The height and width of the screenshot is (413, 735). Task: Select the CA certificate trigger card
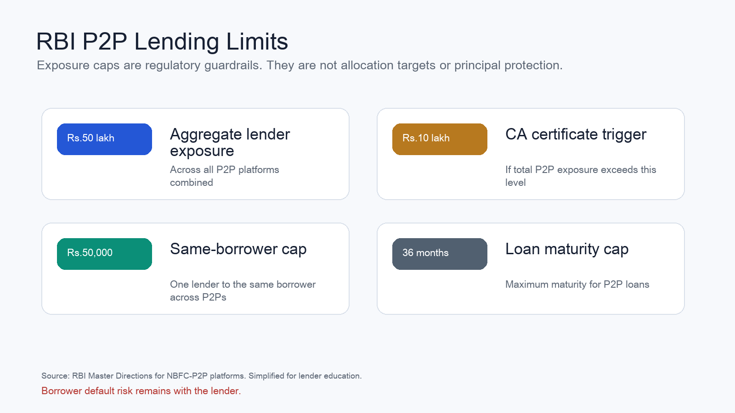point(531,154)
